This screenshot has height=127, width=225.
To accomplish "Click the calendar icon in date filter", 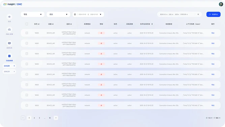I will pyautogui.click(x=75, y=15).
